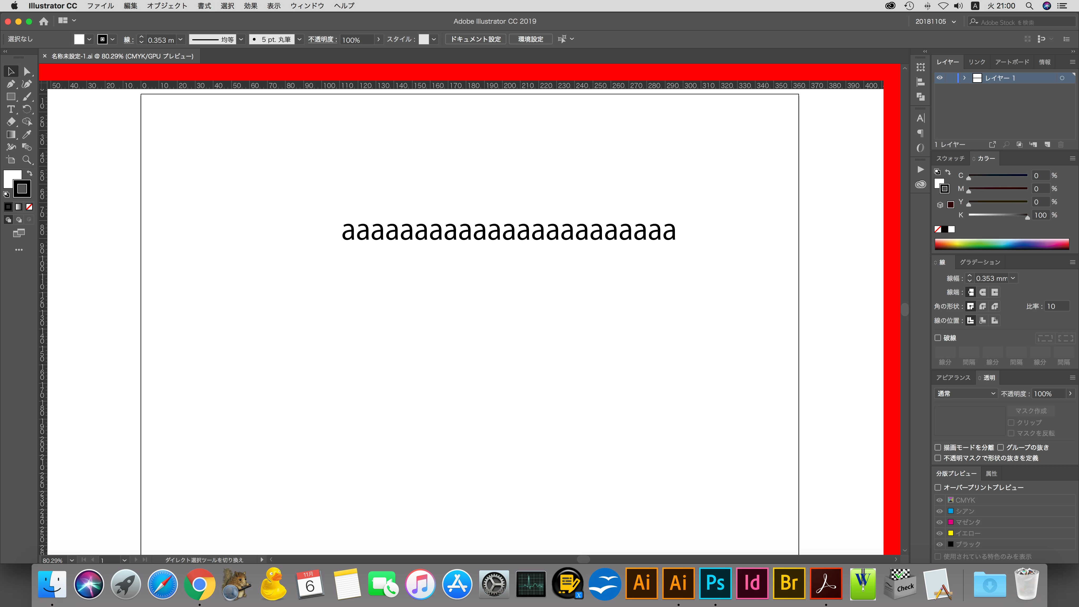Activate the Eyedropper tool
Screen dimensions: 1079x607
27,134
